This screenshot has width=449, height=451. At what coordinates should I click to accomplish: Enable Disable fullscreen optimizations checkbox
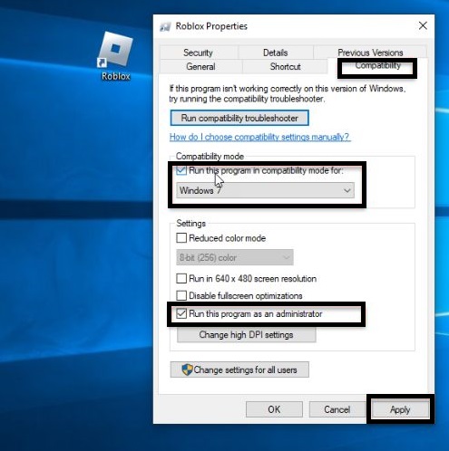pos(181,295)
